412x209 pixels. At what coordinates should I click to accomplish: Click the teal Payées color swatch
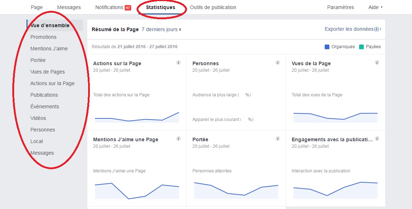pos(361,47)
